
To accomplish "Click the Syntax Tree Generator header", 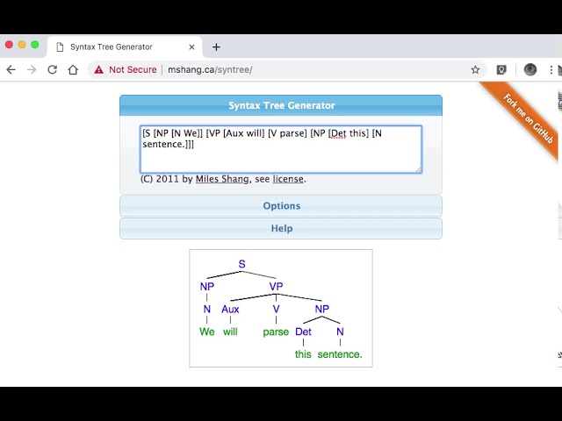I will [x=281, y=105].
